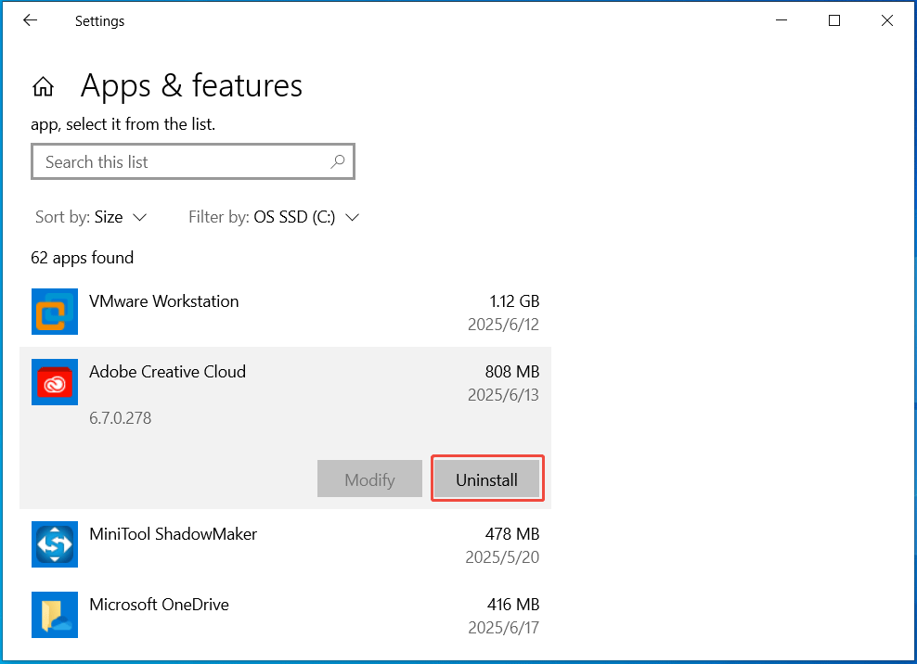This screenshot has width=917, height=664.
Task: Select VMware Workstation app name
Action: tap(163, 301)
